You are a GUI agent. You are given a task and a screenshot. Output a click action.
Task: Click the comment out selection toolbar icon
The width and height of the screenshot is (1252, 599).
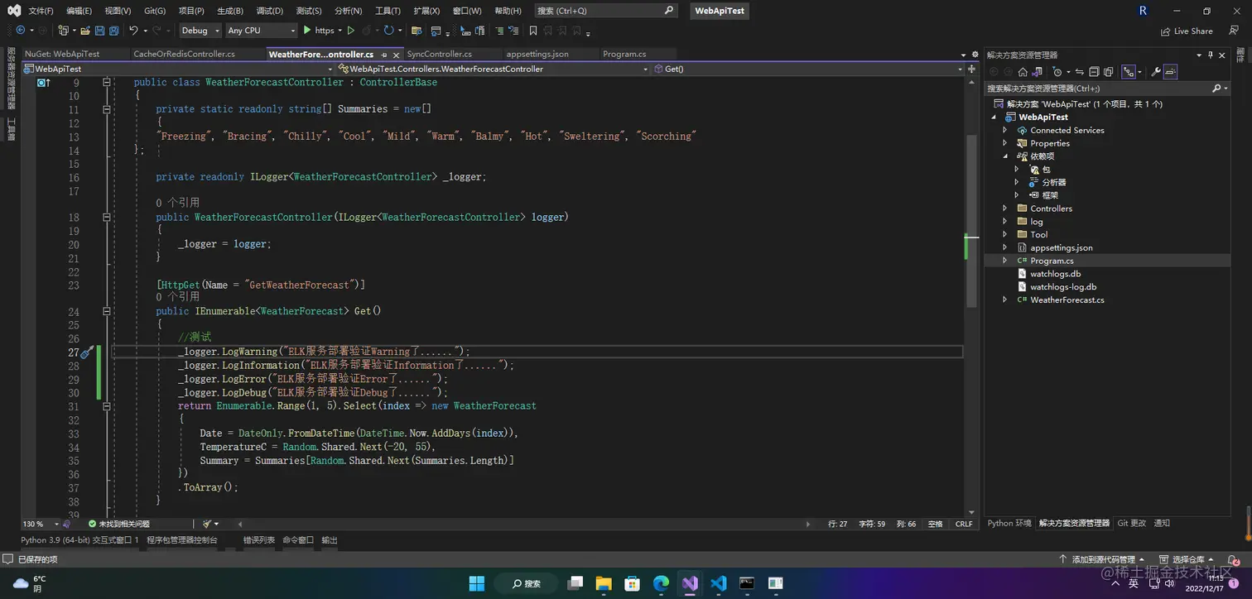point(499,31)
